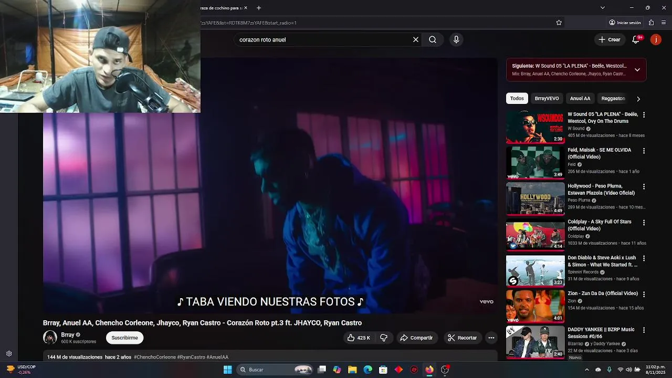Open options for Coldplay video
This screenshot has width=672, height=378.
pos(644,223)
